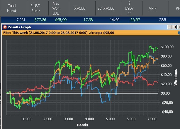Click the $60,00 y-axis tick label
Screen dimensions: 180x129
click(x=166, y=66)
